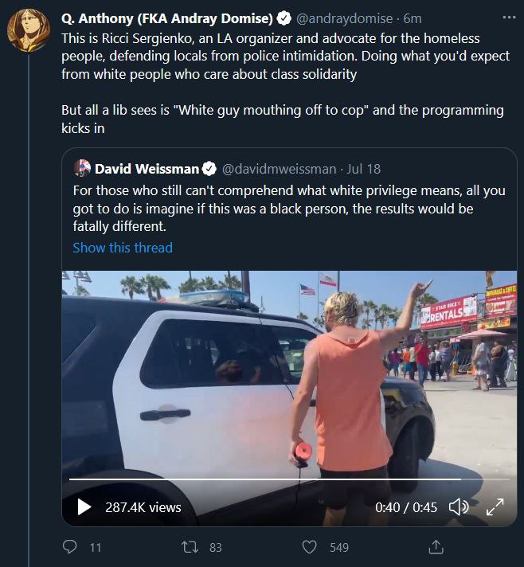The width and height of the screenshot is (524, 567).
Task: Like the tweet with heart icon
Action: (311, 547)
